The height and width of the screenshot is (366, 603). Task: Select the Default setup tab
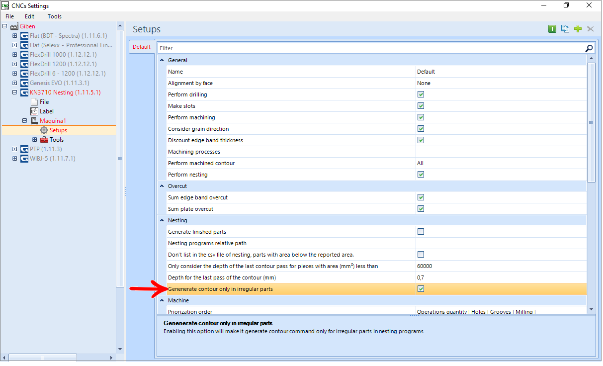pos(142,47)
